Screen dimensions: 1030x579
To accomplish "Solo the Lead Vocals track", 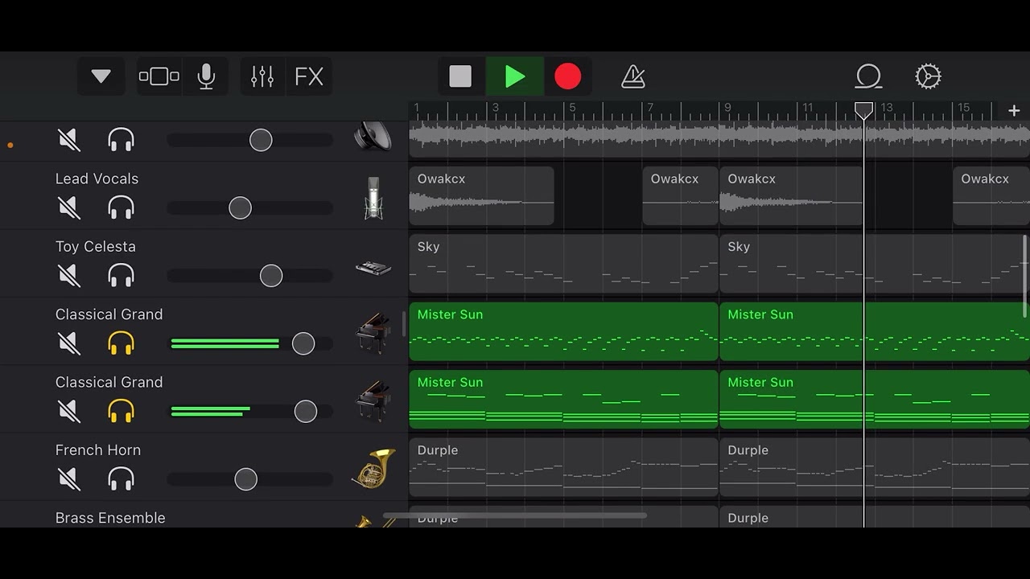I will point(121,208).
